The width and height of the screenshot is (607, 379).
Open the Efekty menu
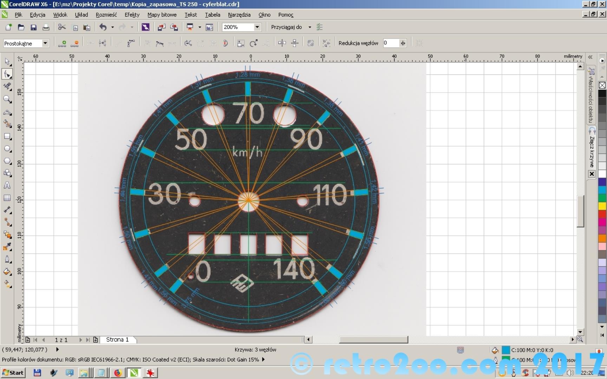[x=132, y=15]
